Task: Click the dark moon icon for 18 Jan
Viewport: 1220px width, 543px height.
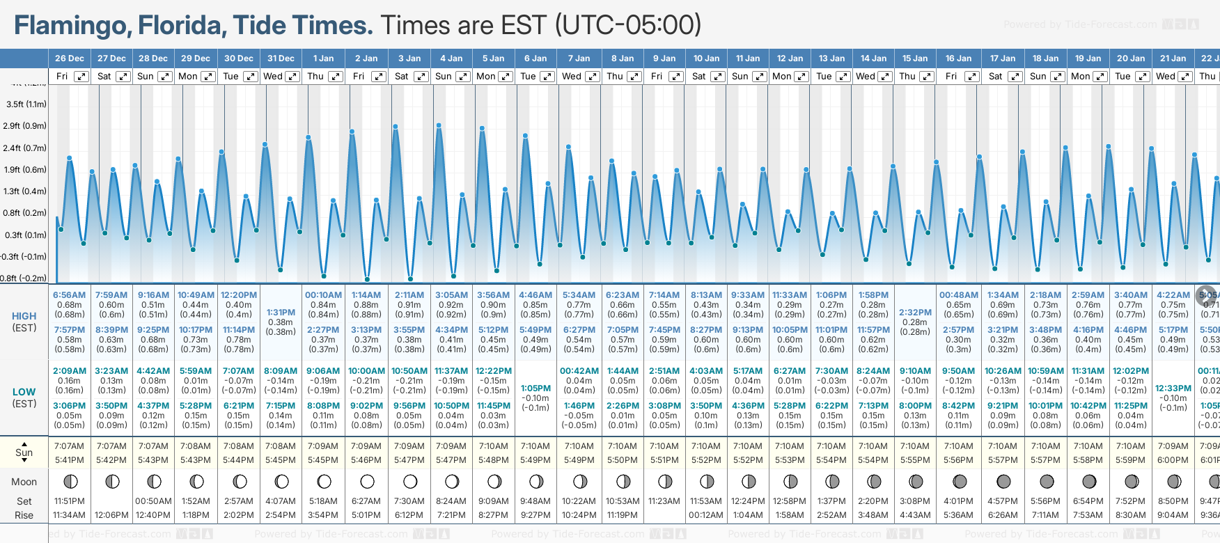Action: click(1046, 481)
